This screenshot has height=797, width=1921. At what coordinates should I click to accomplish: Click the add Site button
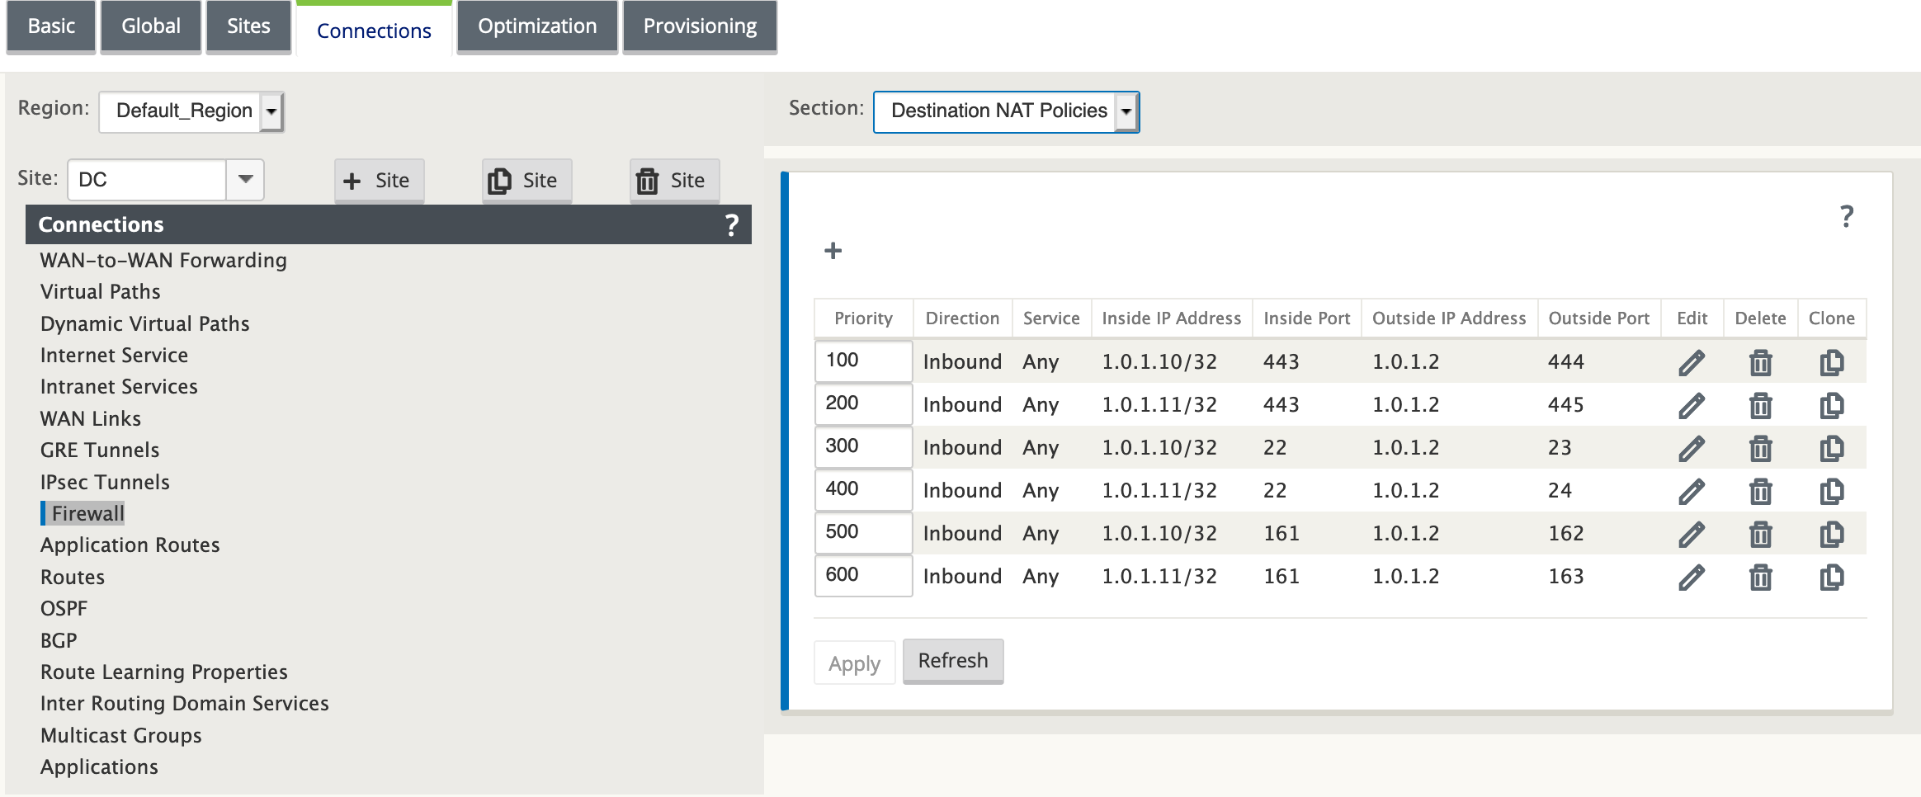click(379, 180)
